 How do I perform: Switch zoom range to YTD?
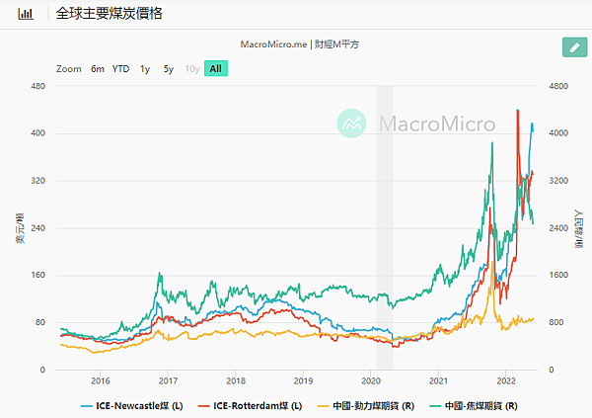tap(120, 69)
